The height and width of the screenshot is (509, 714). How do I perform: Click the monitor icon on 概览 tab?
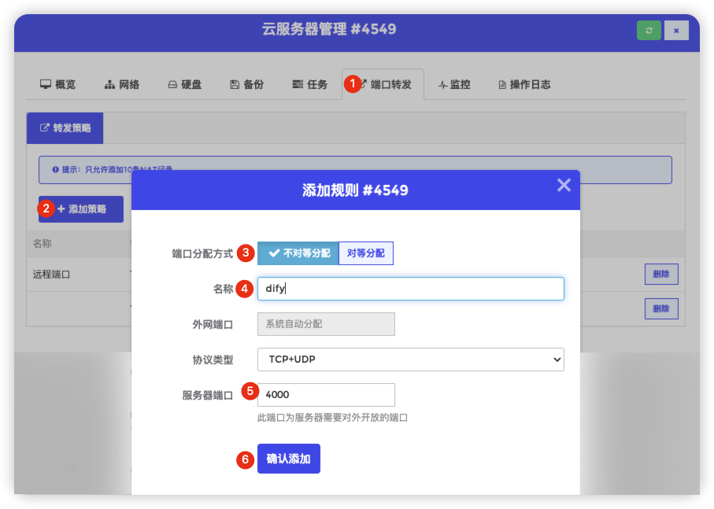pos(46,85)
